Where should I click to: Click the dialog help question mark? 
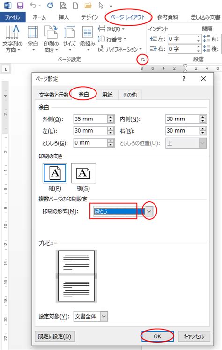184,79
